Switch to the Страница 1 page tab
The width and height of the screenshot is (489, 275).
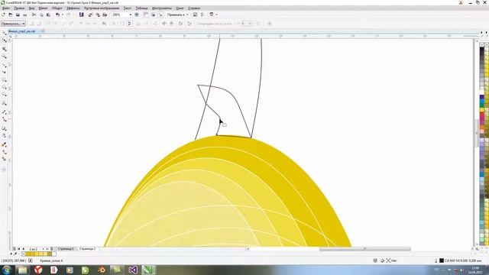66,249
